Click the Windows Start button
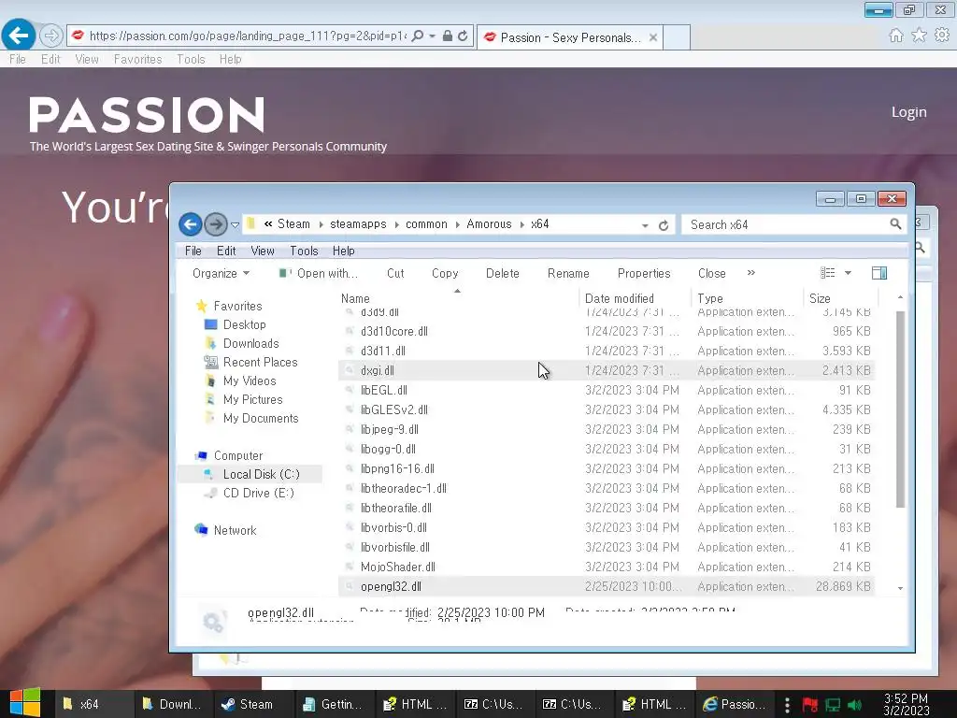Screen dimensions: 957x718 (x=25, y=703)
